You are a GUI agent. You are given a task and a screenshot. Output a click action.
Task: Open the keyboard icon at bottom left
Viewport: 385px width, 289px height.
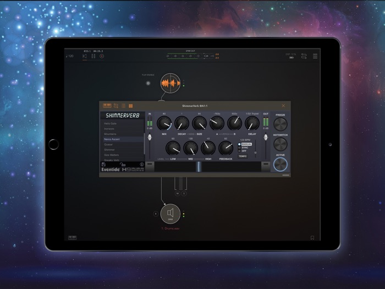tap(71, 238)
